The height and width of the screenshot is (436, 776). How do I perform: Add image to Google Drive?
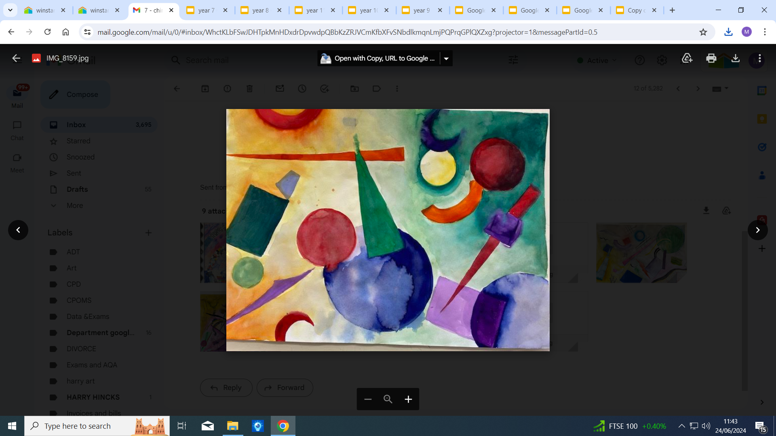[687, 58]
